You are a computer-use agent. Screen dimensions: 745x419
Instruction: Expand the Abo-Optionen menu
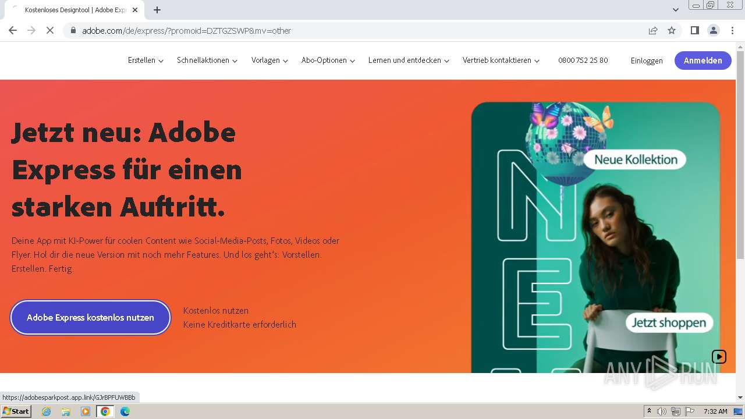(x=328, y=61)
